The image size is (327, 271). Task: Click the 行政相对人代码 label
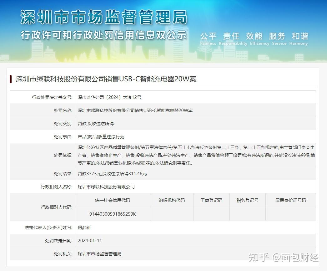tap(57, 207)
